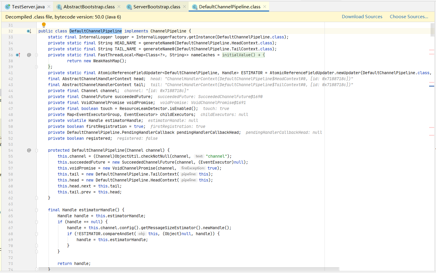Close the AbstractBootstrap.class tab
Viewport: 436px width, 273px height.
click(119, 7)
